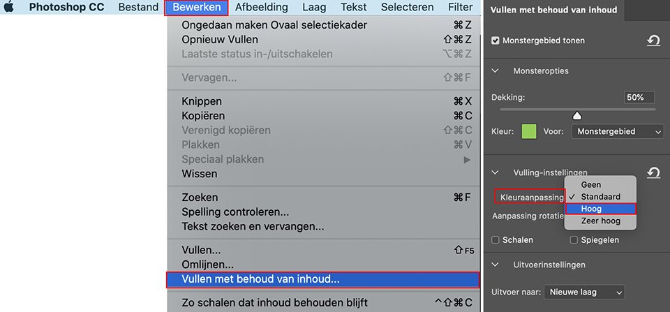The width and height of the screenshot is (670, 312).
Task: Select Zeer hoog in the Kleuraanpassing list
Action: [601, 221]
